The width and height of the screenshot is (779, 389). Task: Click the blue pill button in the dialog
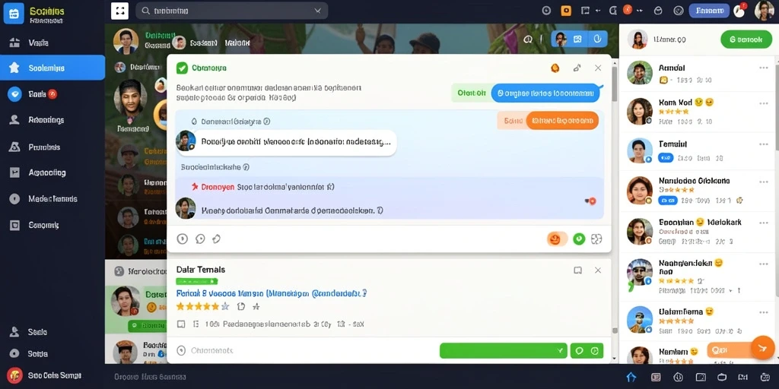[545, 93]
